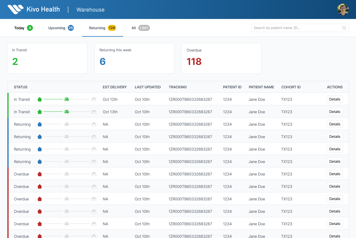This screenshot has height=238, width=356.
Task: Click the user profile avatar in the header
Action: point(343,9)
